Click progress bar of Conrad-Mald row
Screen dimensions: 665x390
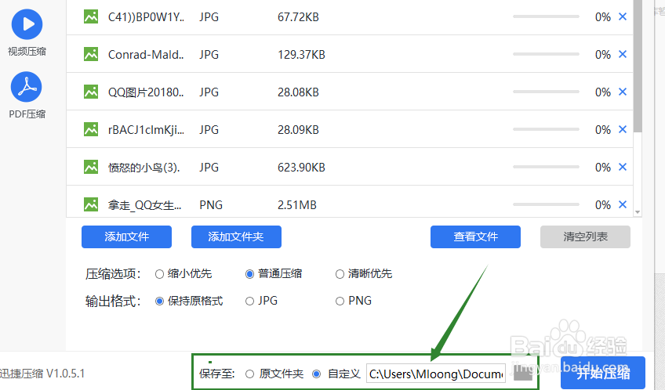click(x=546, y=54)
